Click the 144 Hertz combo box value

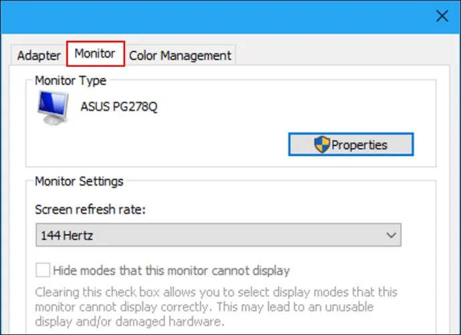pyautogui.click(x=218, y=235)
